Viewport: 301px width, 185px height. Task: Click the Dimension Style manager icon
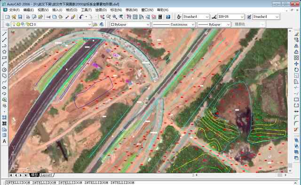tap(214, 17)
